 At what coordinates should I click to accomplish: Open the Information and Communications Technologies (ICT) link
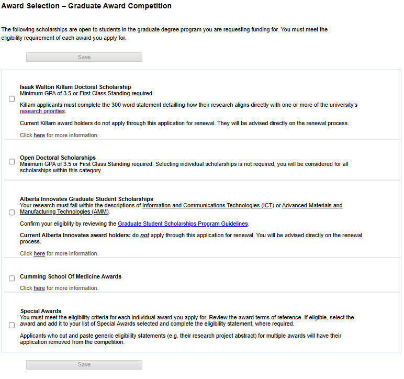coord(208,206)
